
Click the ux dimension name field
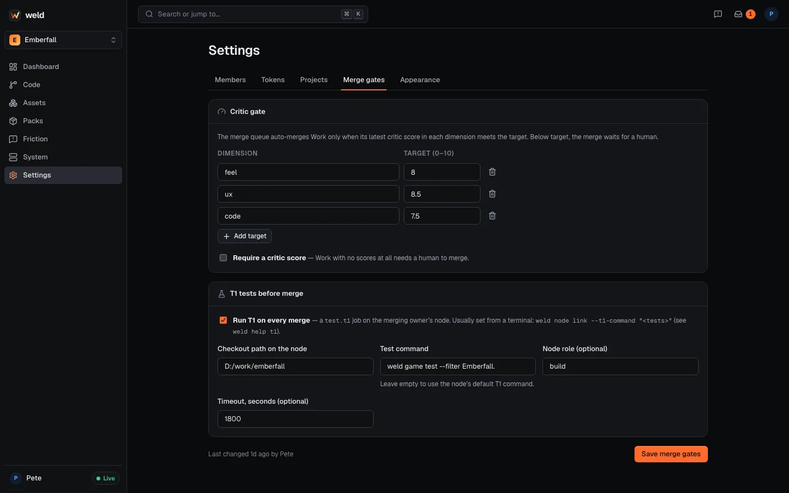click(x=308, y=194)
